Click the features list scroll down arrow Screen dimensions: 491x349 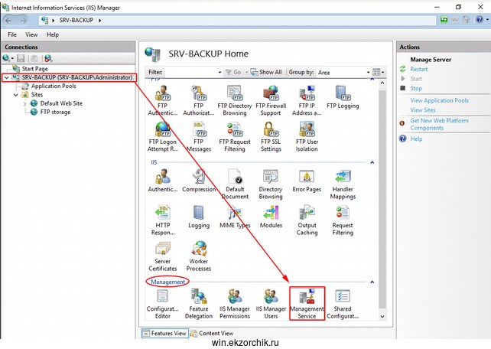coord(382,316)
